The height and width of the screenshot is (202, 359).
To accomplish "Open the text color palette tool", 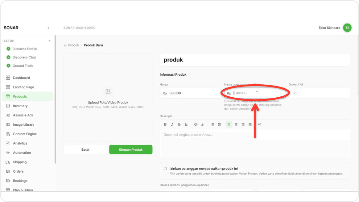I will pyautogui.click(x=196, y=124).
